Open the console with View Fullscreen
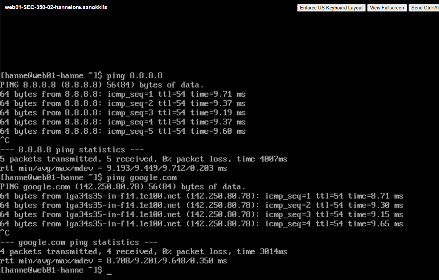This screenshot has width=439, height=280. tap(387, 8)
